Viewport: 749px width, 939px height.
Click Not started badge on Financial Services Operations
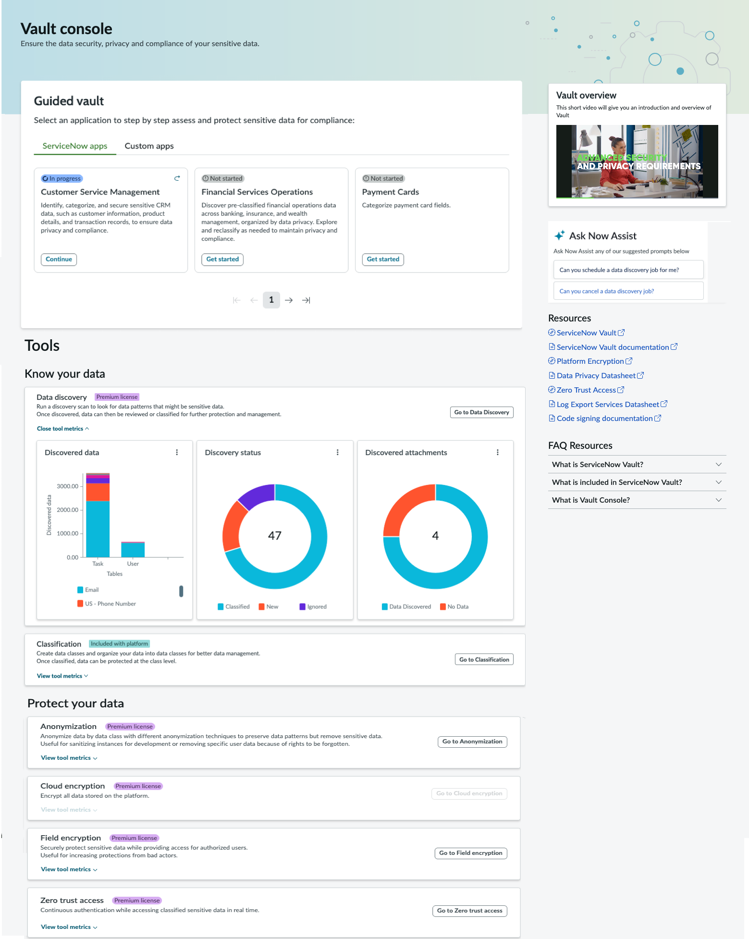(x=223, y=178)
